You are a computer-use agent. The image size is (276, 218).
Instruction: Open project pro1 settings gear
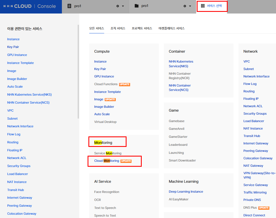pyautogui.click(x=185, y=6)
